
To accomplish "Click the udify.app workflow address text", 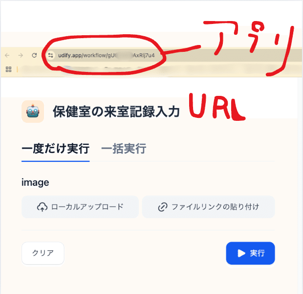I will point(106,55).
